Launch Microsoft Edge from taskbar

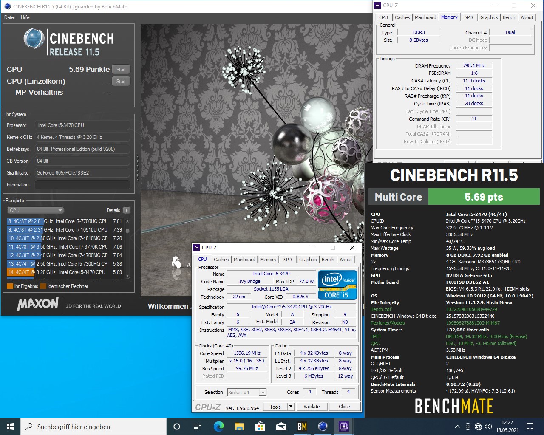[218, 427]
